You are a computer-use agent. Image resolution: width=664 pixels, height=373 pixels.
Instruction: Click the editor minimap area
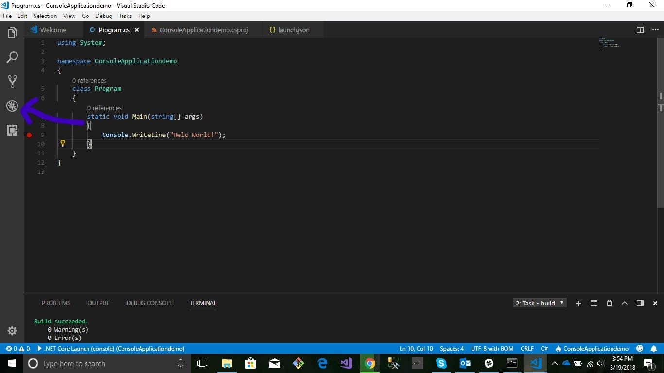[x=610, y=46]
